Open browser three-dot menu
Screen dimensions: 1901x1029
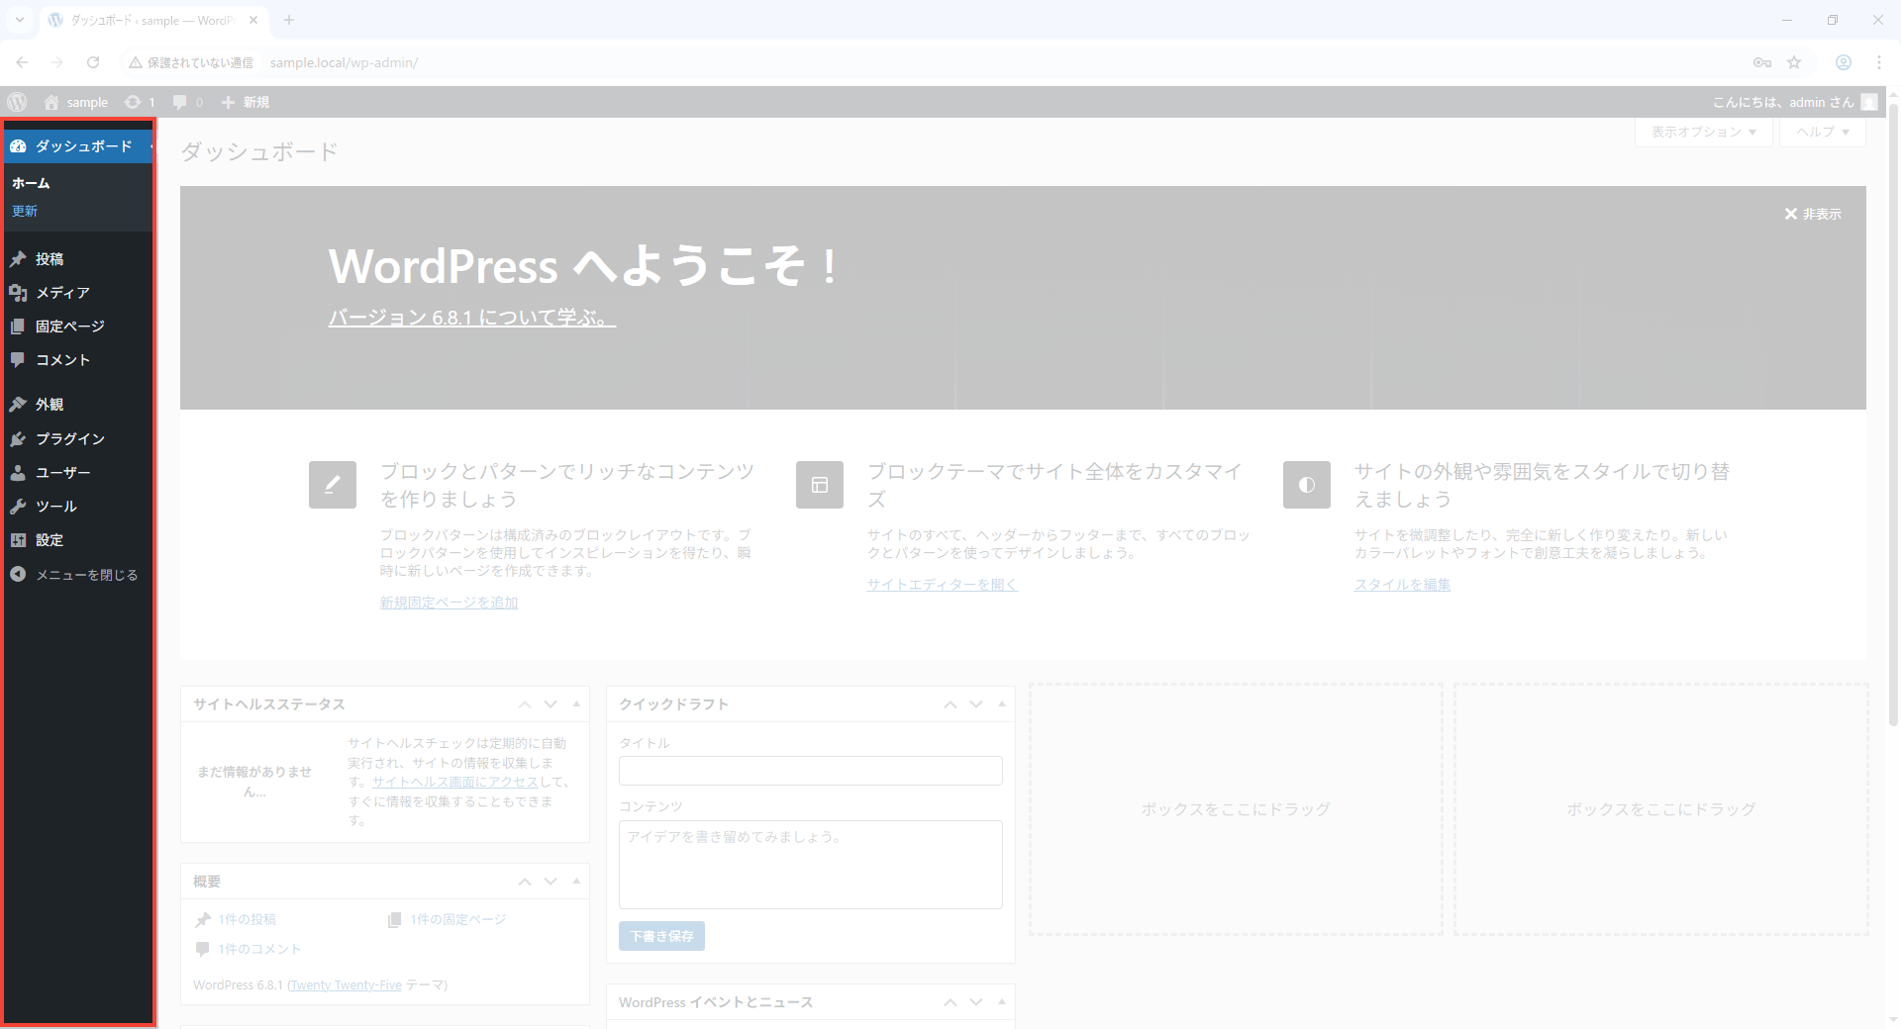click(1879, 62)
